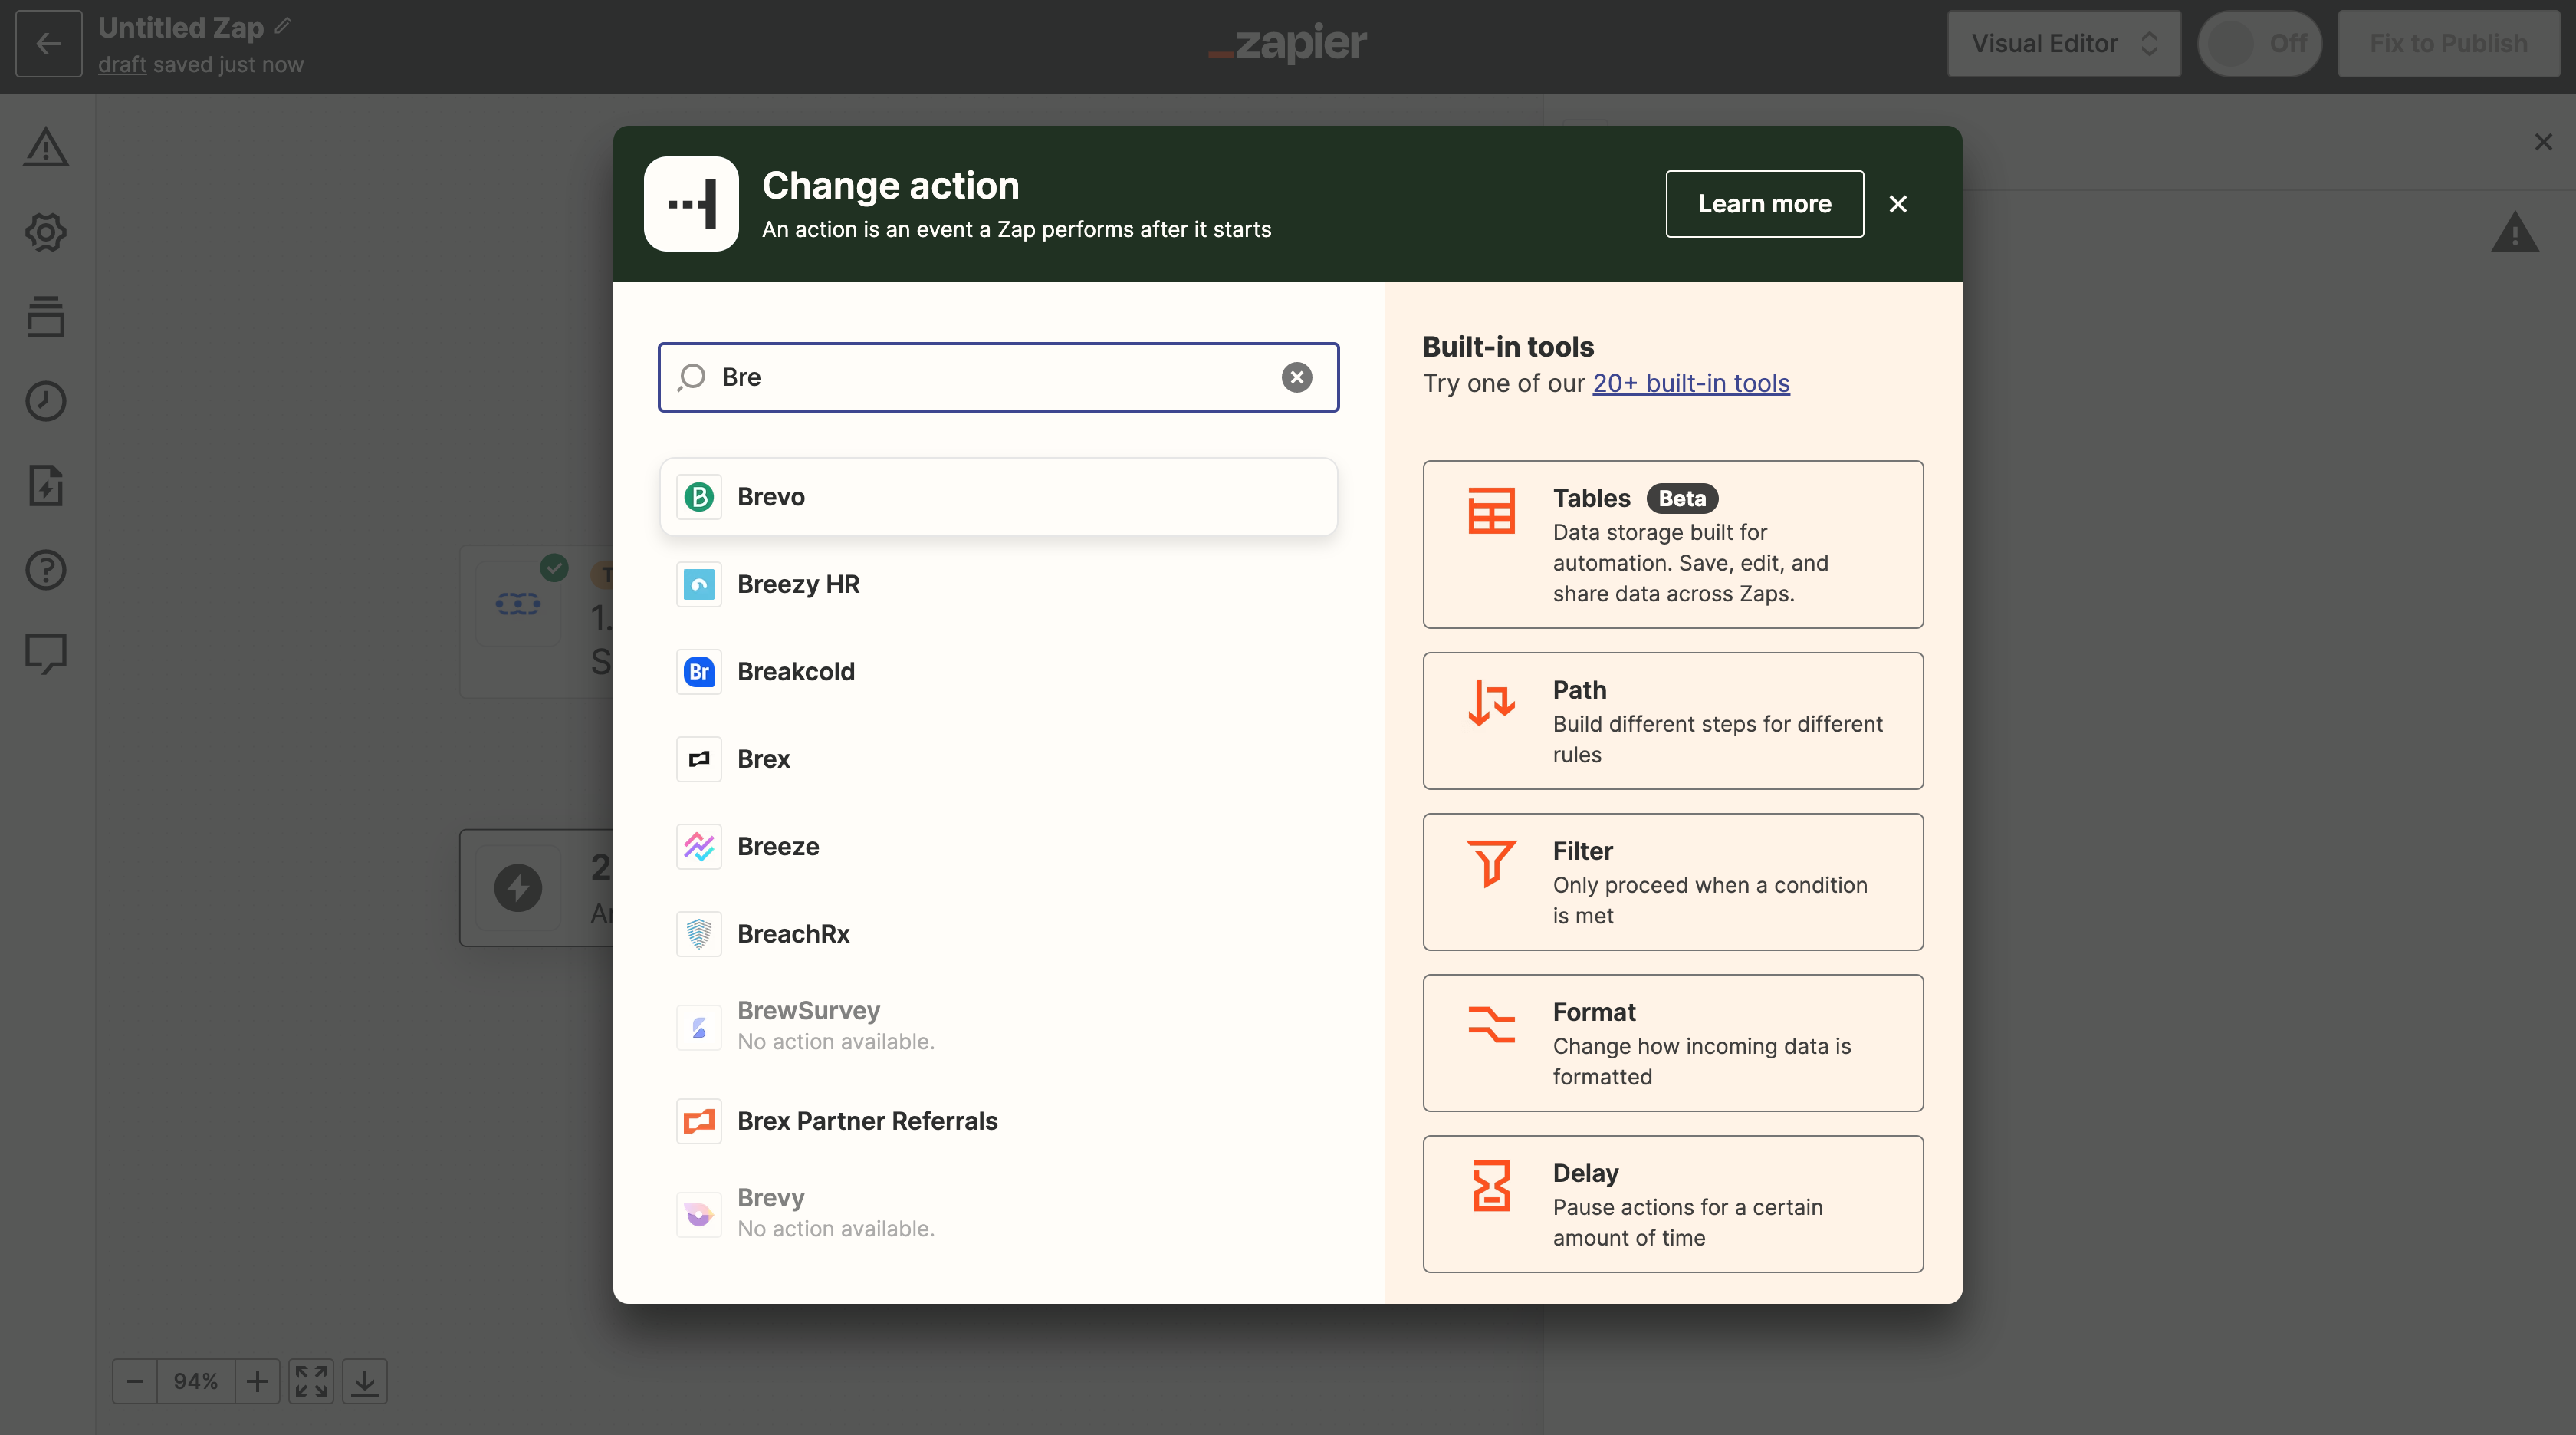The image size is (2576, 1435).
Task: Click the BrewSurvey result
Action: 998,1025
